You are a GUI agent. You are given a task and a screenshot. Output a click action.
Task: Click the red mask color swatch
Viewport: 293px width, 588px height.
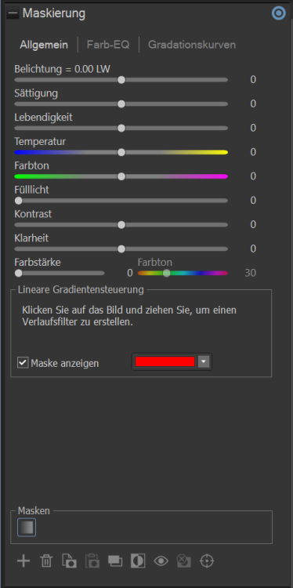coord(165,361)
